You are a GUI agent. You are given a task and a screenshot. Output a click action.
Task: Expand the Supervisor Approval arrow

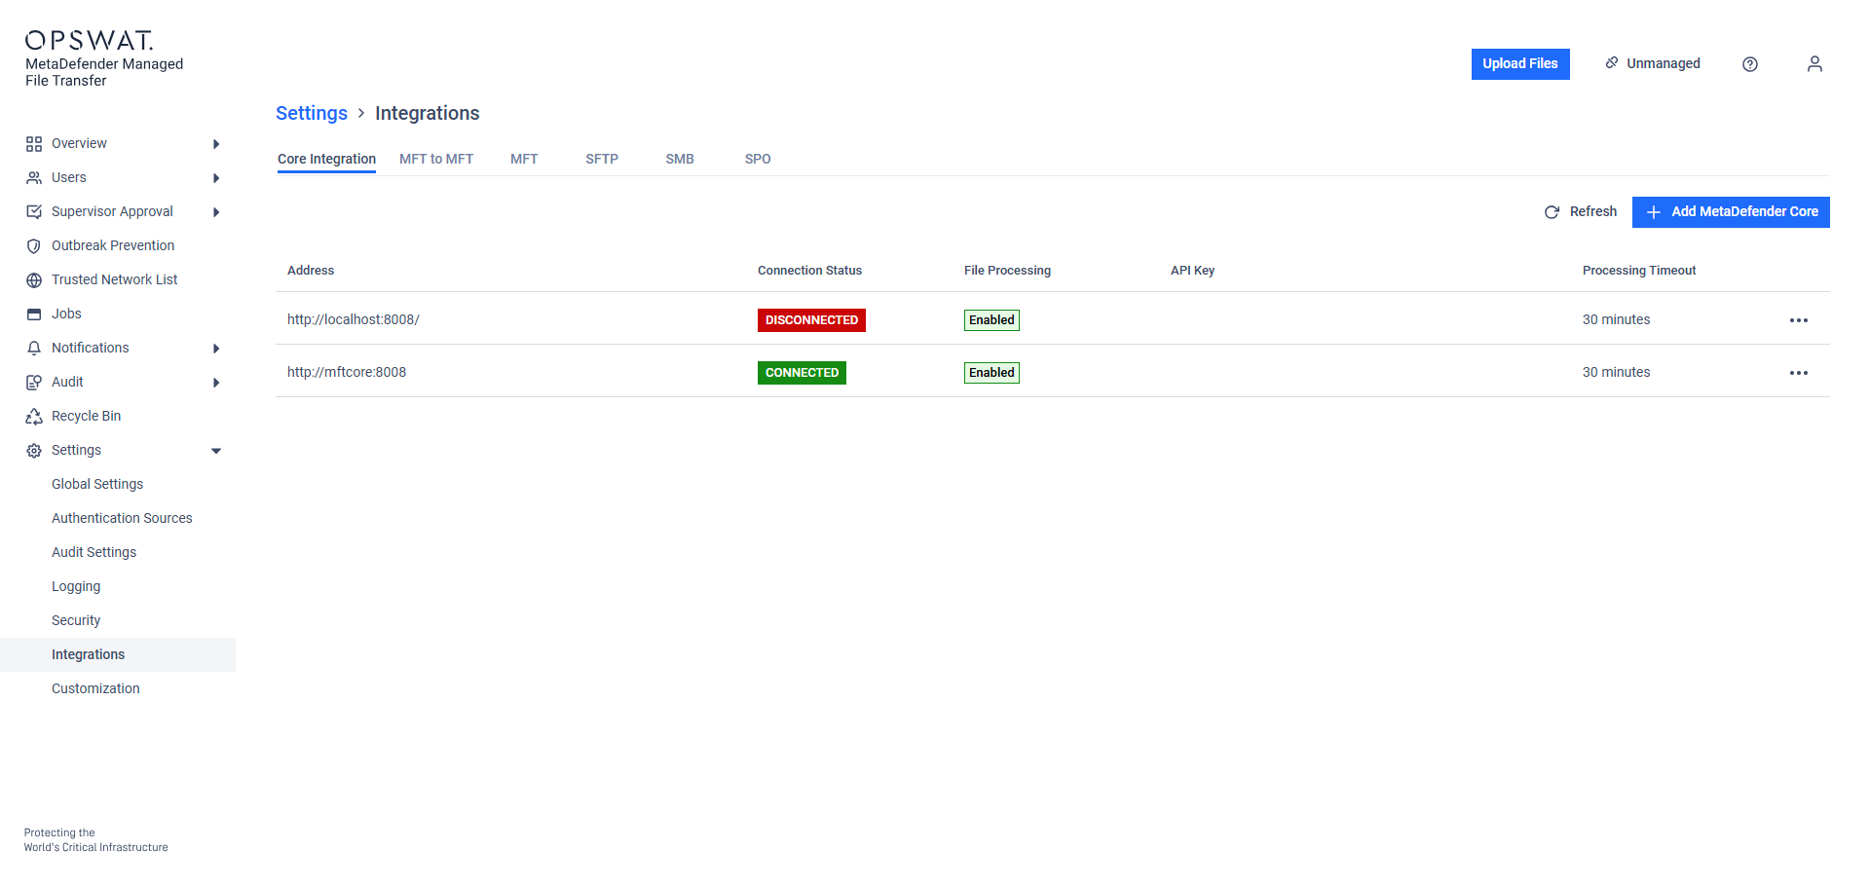click(216, 212)
